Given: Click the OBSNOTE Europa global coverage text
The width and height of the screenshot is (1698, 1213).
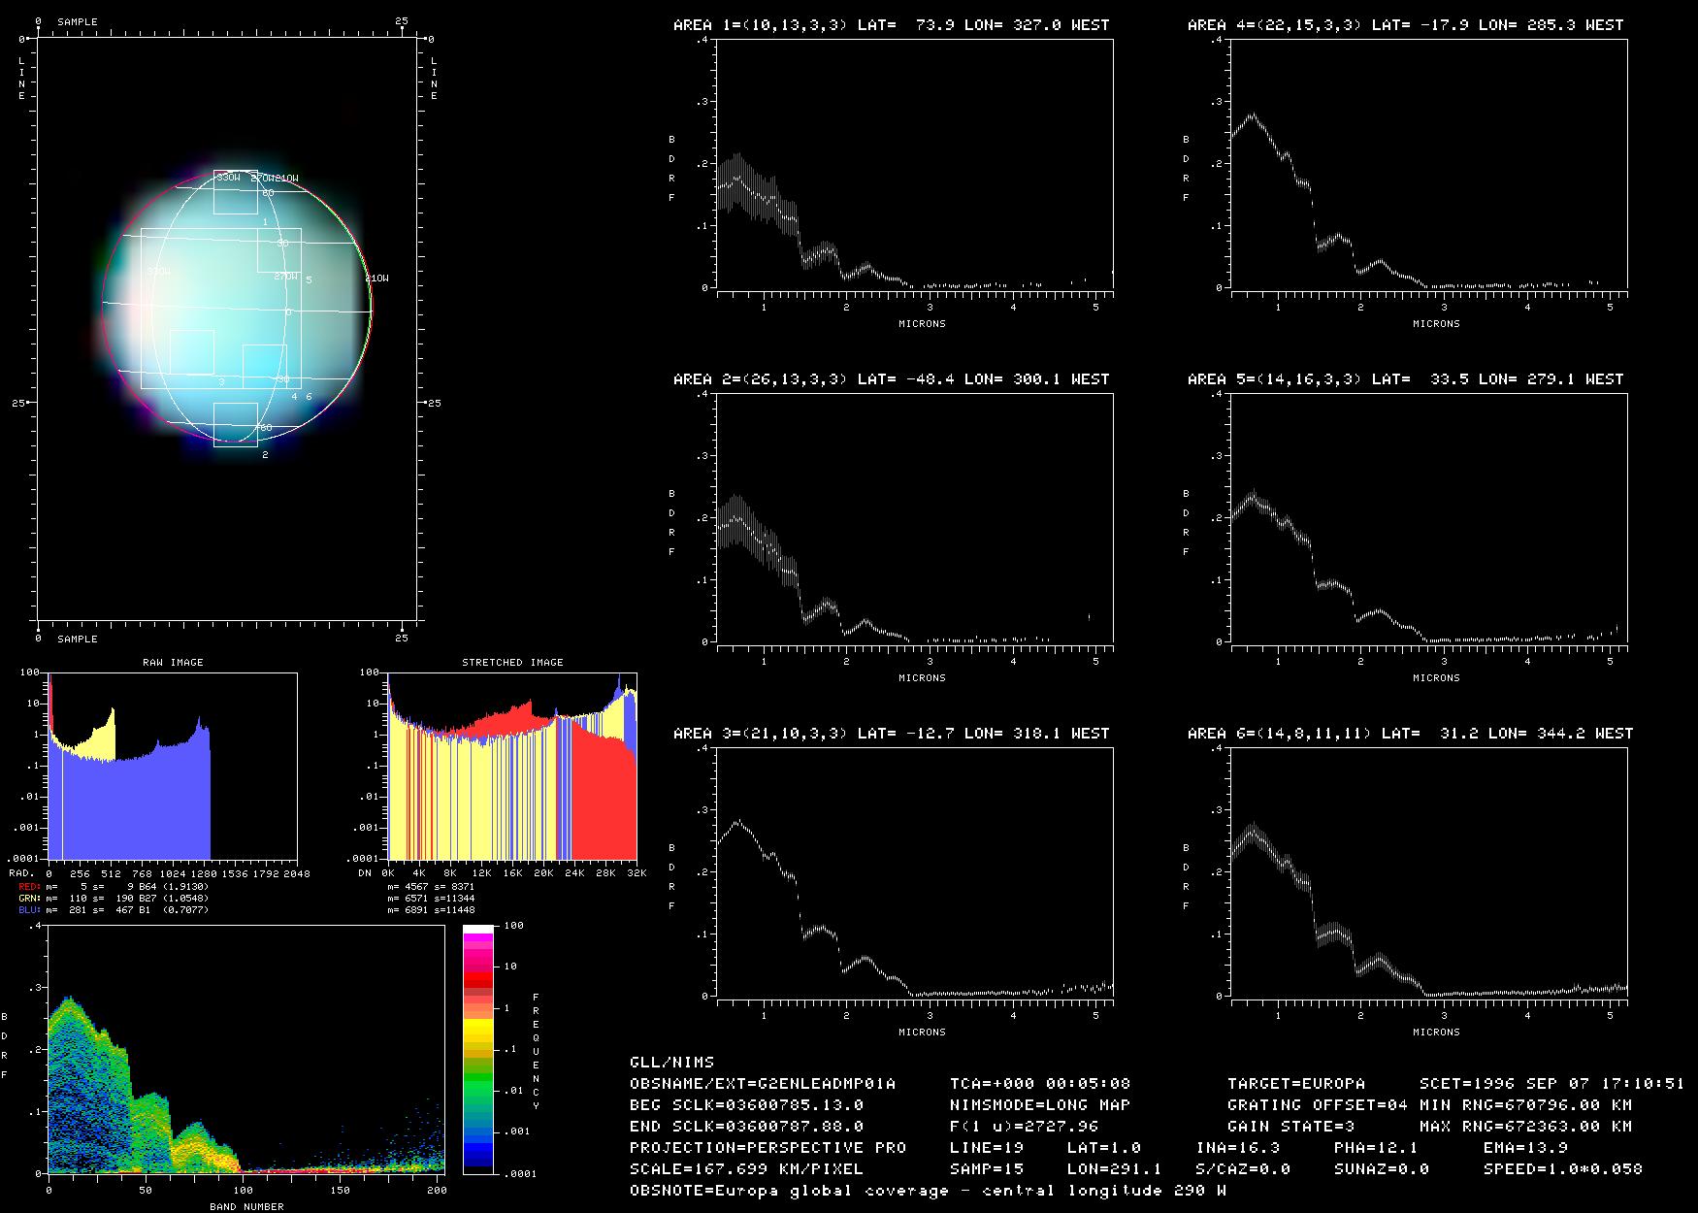Looking at the screenshot, I should click(927, 1190).
